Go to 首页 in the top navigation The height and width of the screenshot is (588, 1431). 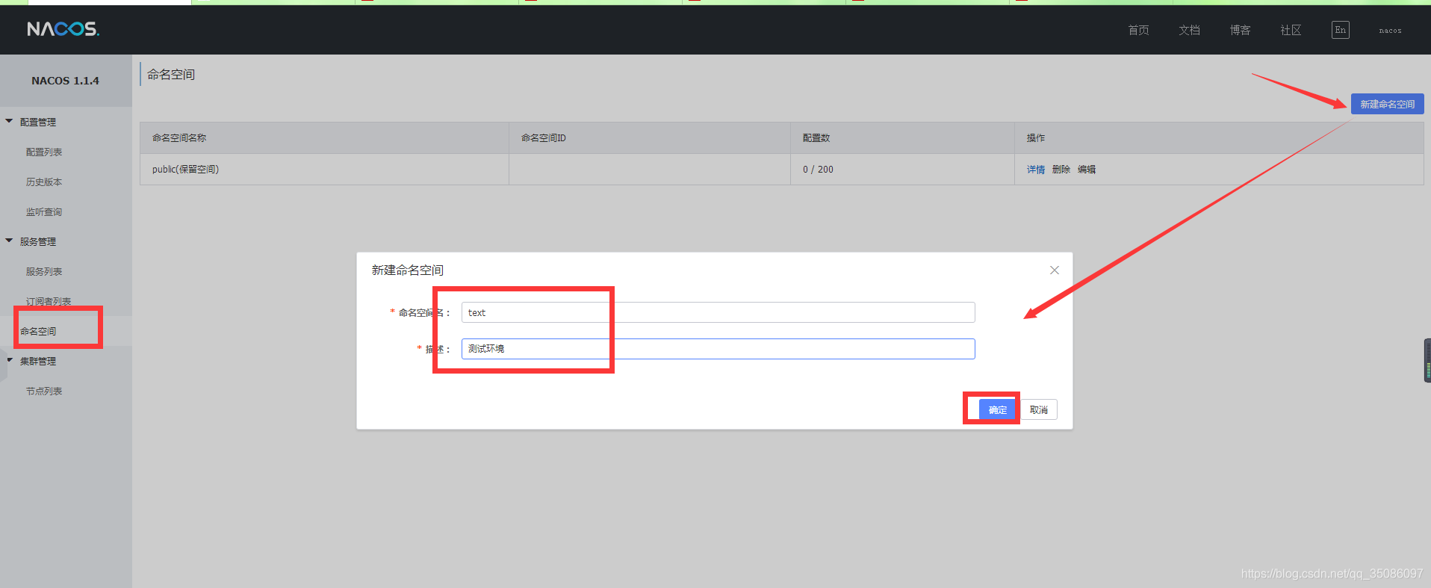pyautogui.click(x=1138, y=30)
